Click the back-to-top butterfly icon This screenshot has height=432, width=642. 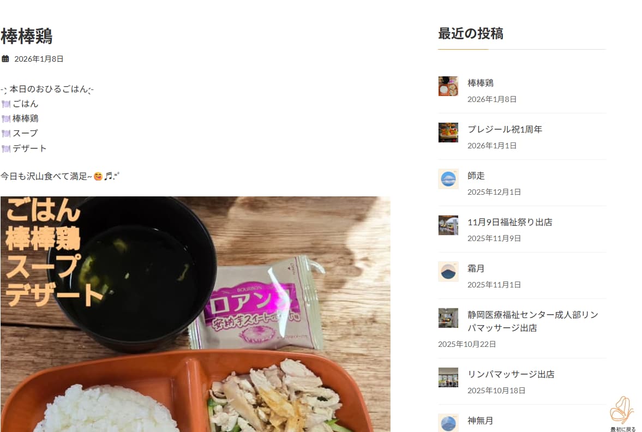coord(622,410)
